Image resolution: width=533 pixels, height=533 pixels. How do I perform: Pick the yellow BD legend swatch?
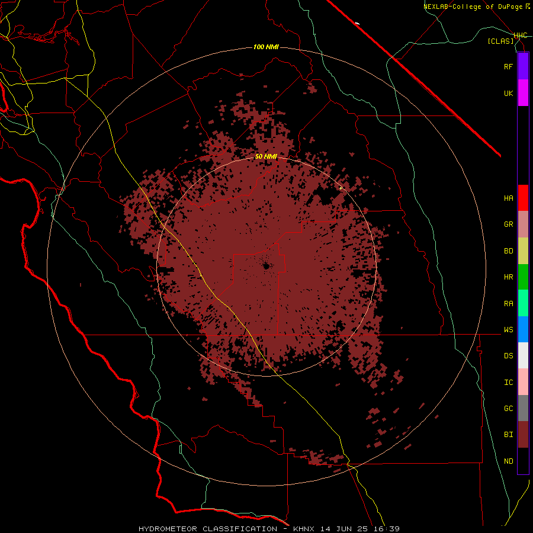click(x=523, y=251)
